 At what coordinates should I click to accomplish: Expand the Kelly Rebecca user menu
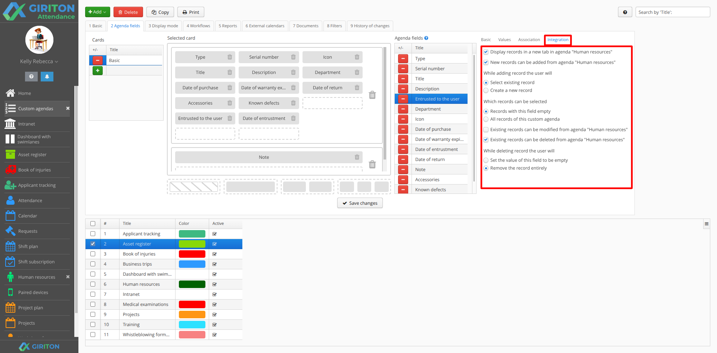tap(39, 61)
